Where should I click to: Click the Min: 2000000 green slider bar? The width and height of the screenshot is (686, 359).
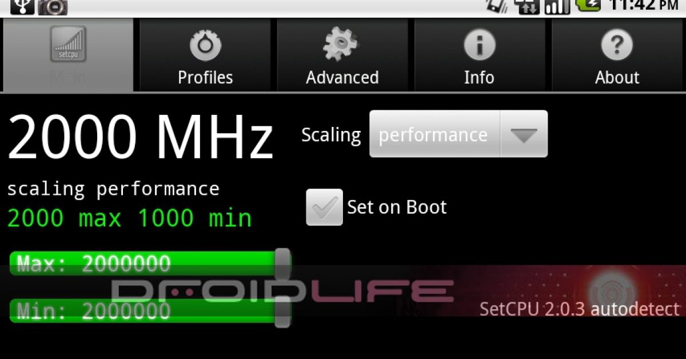(150, 311)
